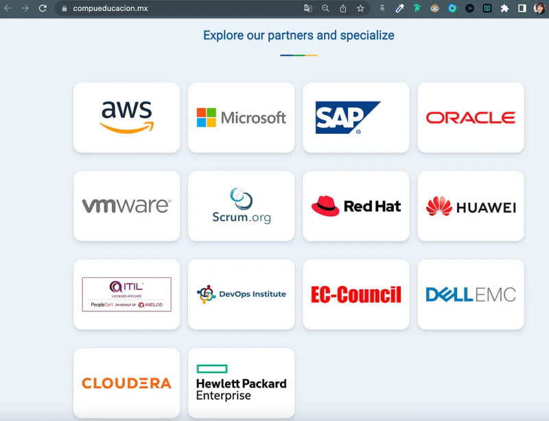The image size is (549, 421).
Task: Select the SAP partner card
Action: pyautogui.click(x=356, y=117)
